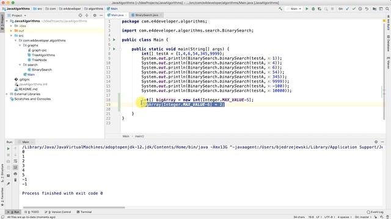Expand the .idea folder
The image size is (391, 219).
click(x=11, y=26)
